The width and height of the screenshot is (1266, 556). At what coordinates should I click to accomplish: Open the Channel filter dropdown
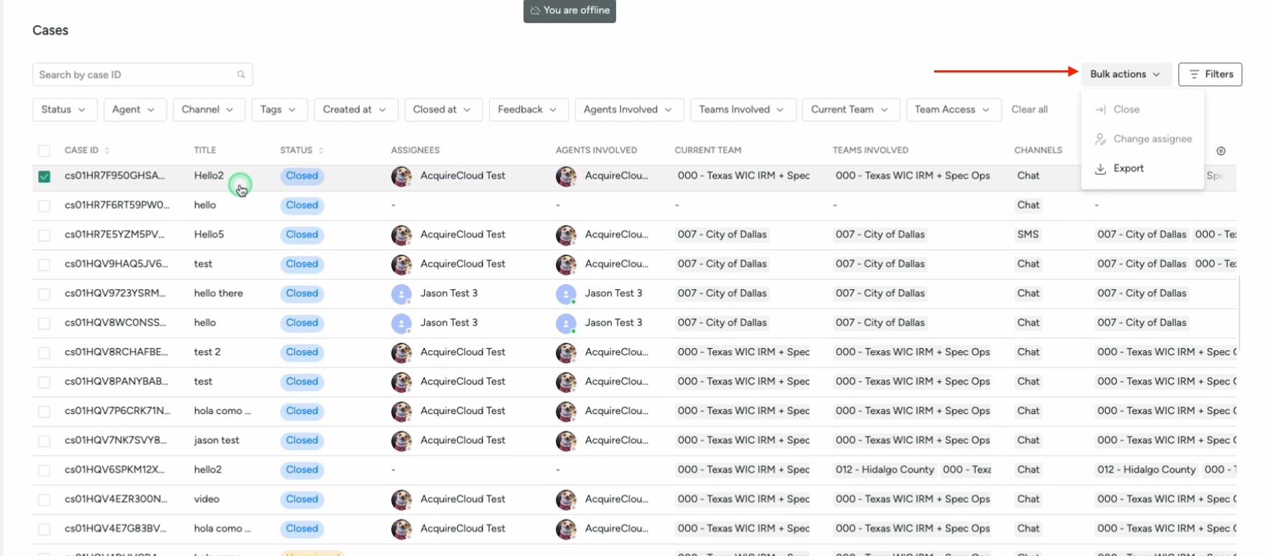click(x=208, y=110)
